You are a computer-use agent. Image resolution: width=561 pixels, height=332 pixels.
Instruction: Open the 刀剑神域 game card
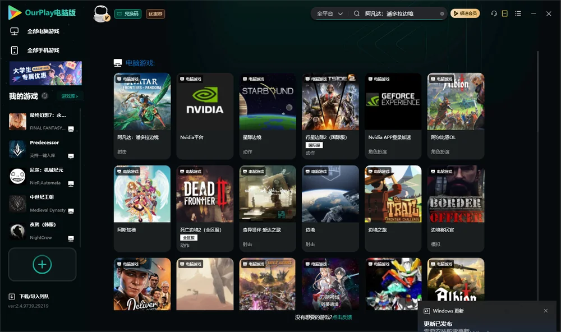pyautogui.click(x=330, y=284)
